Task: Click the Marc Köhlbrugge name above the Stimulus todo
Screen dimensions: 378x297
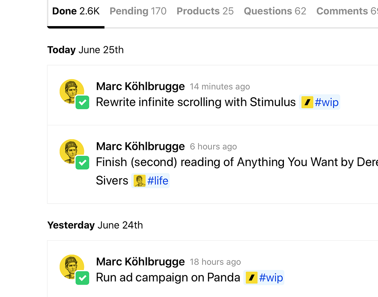Action: (x=140, y=86)
